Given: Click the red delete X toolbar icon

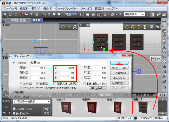Looking at the screenshot, I should 21,14.
